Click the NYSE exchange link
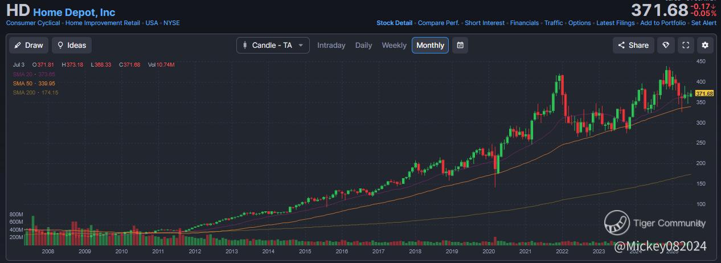Image resolution: width=721 pixels, height=263 pixels. (171, 23)
